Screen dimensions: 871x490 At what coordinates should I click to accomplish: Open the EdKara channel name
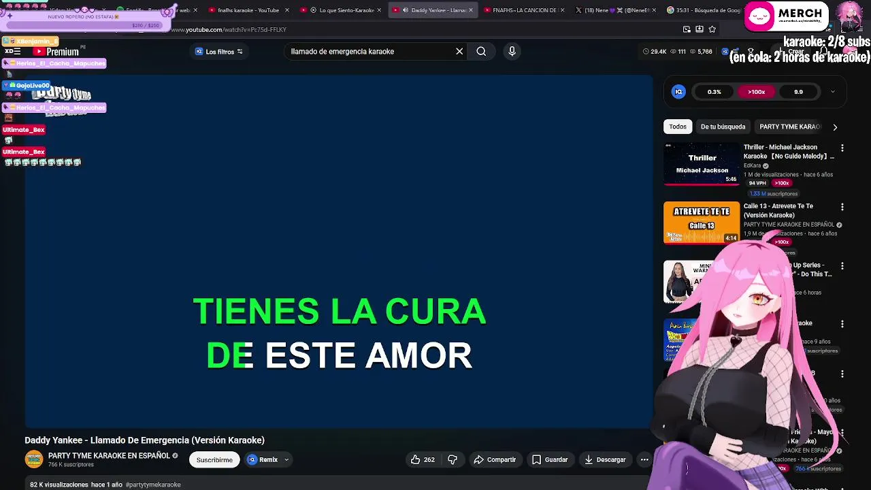pos(752,165)
